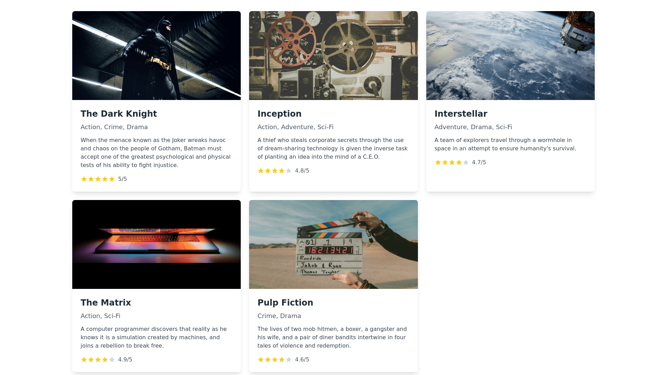Screen dimensions: 667x375
Task: Click the gray fifth star under Interstellar
Action: (466, 162)
